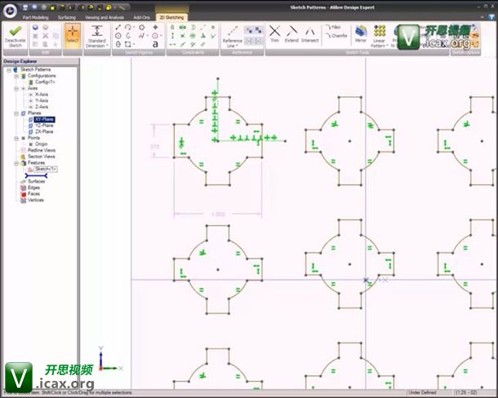Open the Alibre application menu orb
498x398 pixels.
(10, 10)
